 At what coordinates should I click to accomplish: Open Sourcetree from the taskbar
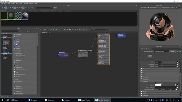point(33,100)
